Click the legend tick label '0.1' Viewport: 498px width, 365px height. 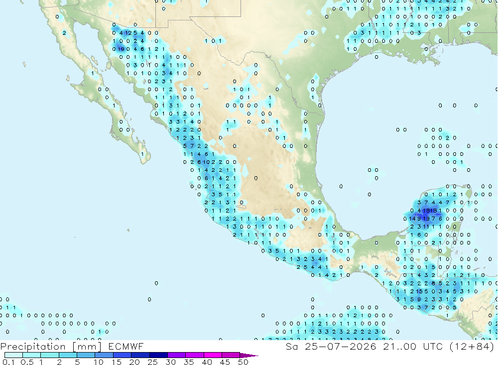tap(8, 362)
